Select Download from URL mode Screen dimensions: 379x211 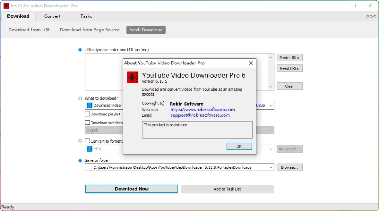click(x=30, y=30)
